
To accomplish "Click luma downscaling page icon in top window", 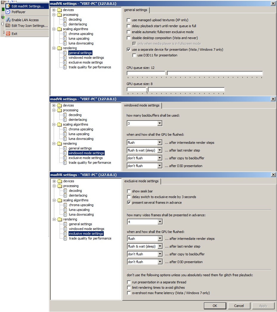I will pos(65,43).
